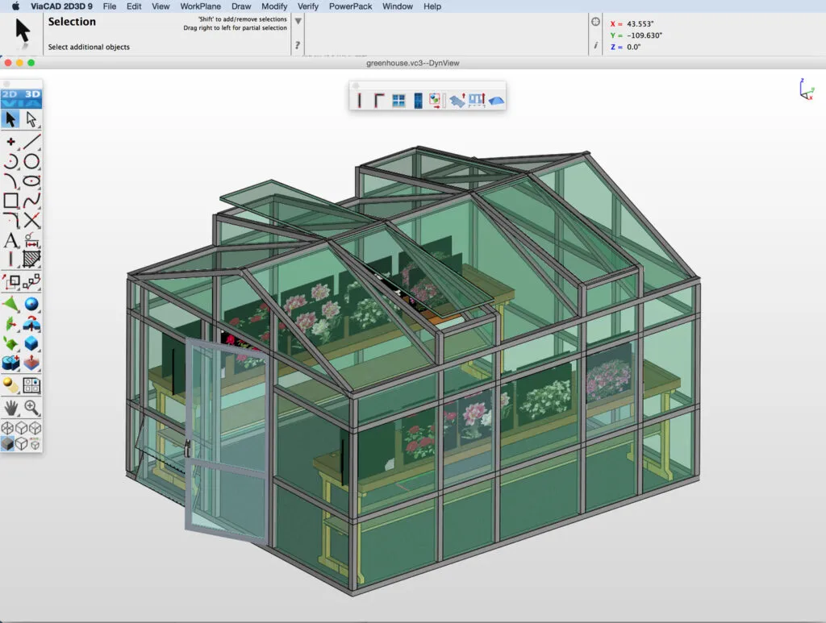This screenshot has height=623, width=826.
Task: Activate the Zoom magnifier tool
Action: [x=32, y=407]
